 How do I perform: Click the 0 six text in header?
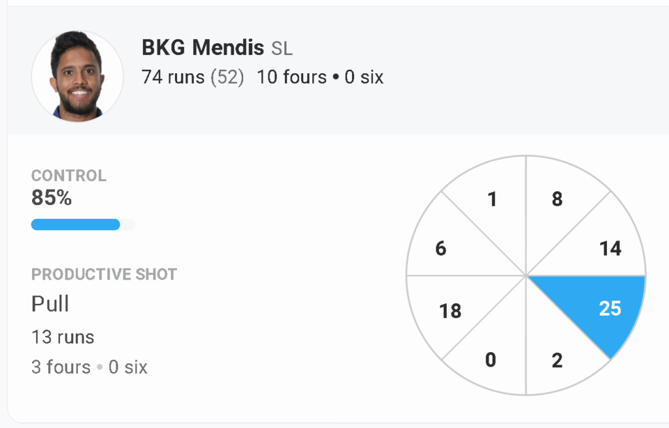tap(364, 78)
